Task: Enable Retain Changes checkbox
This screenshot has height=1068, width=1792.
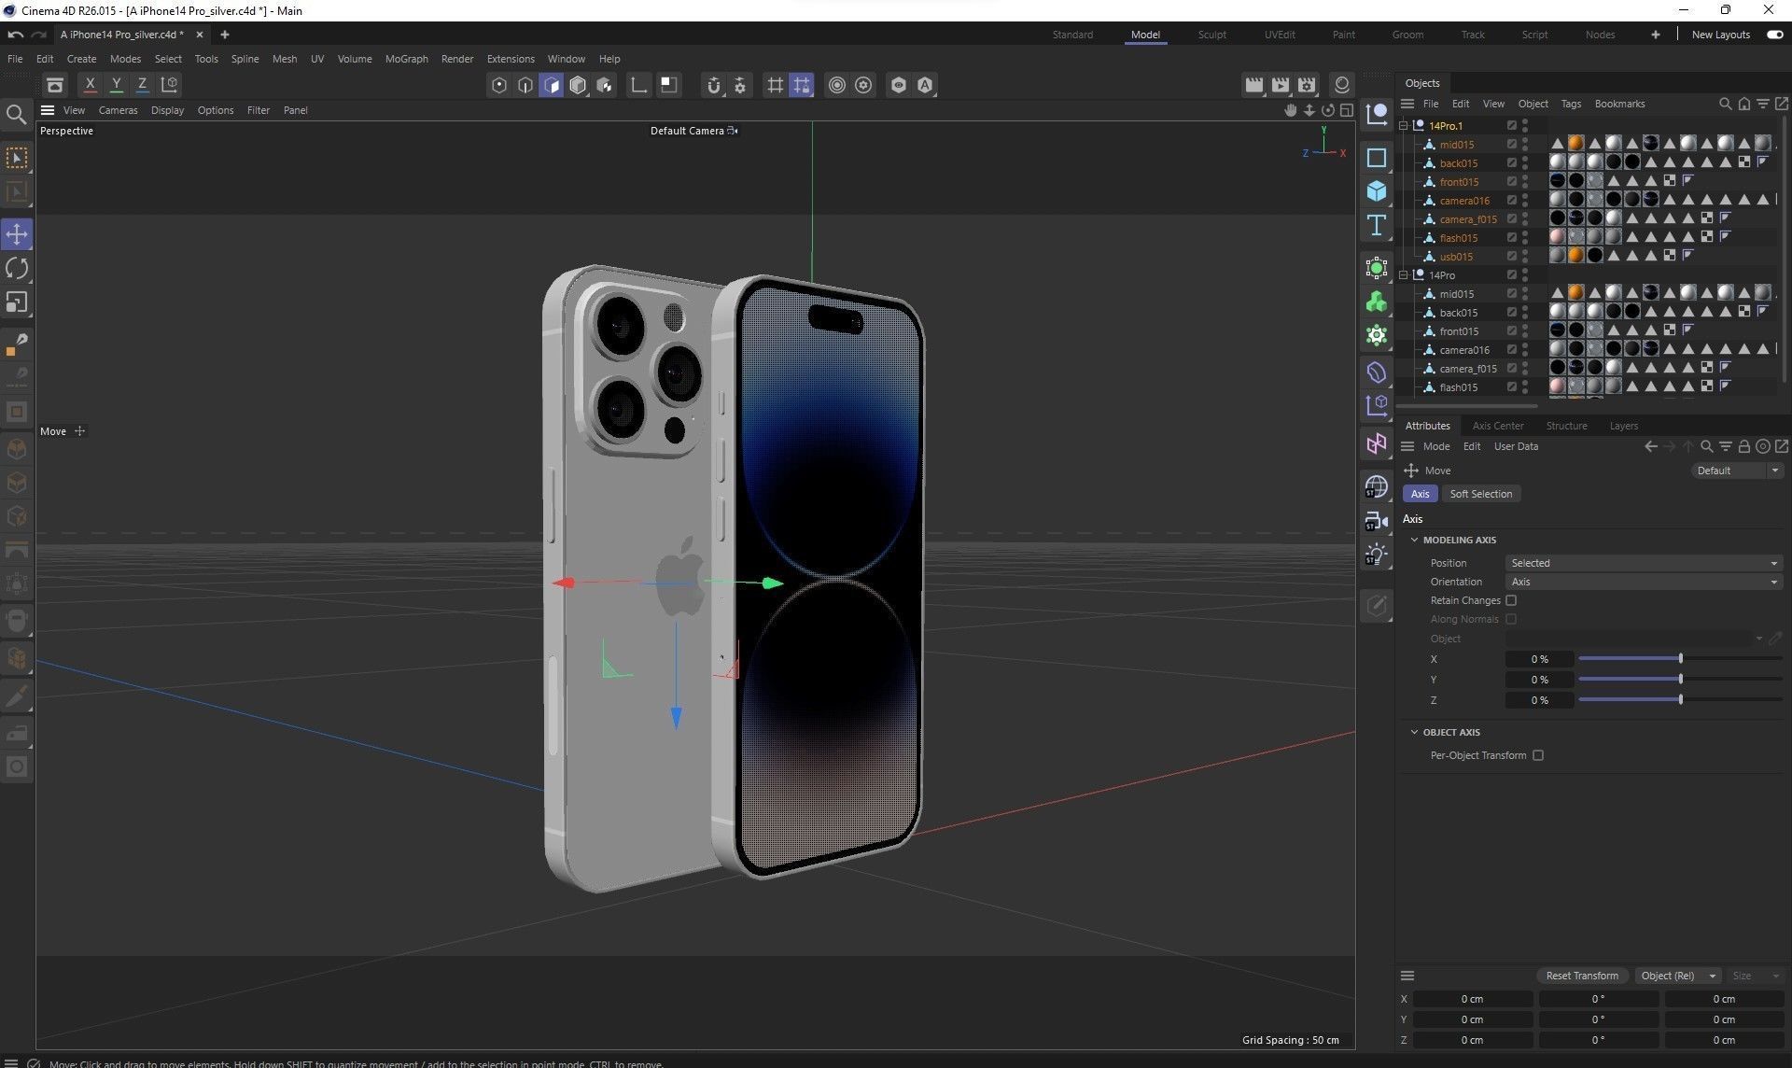Action: tap(1511, 600)
